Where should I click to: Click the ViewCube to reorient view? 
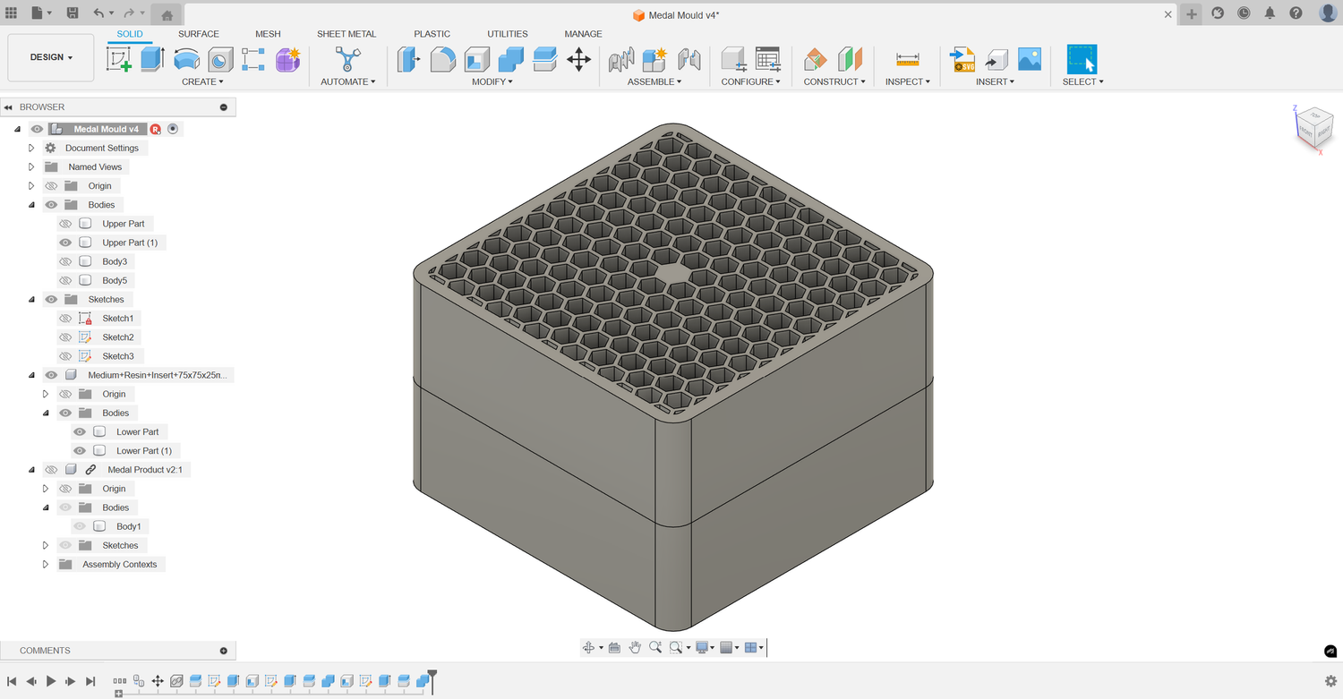[x=1313, y=128]
